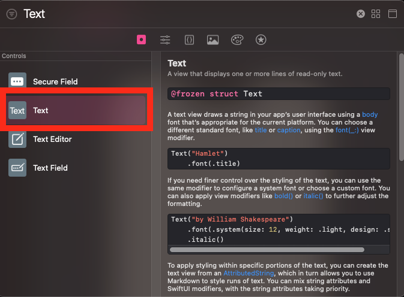Click the Text documentation heading
This screenshot has width=404, height=297.
(x=176, y=63)
